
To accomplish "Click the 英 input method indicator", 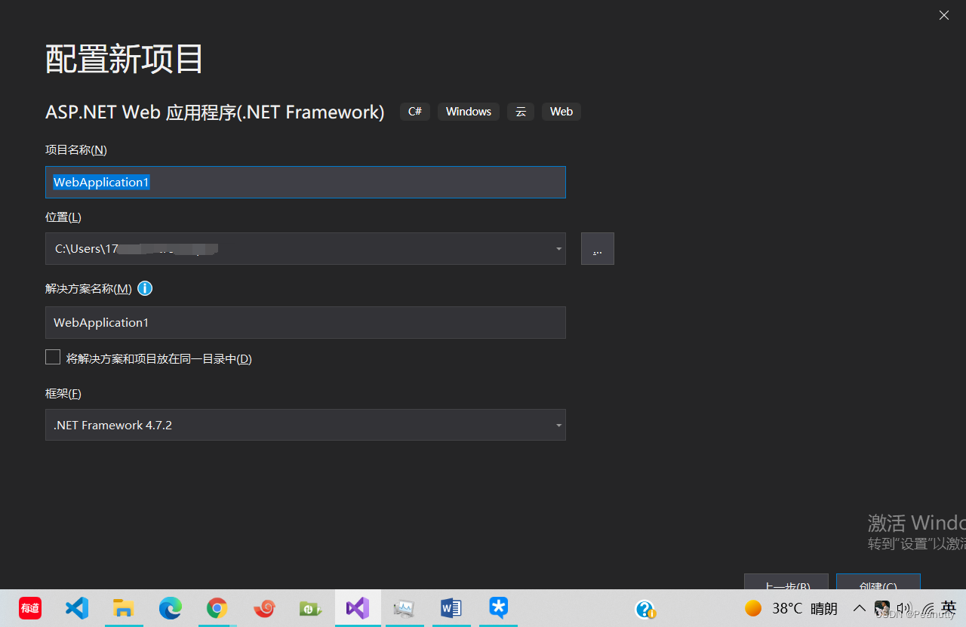I will tap(948, 608).
